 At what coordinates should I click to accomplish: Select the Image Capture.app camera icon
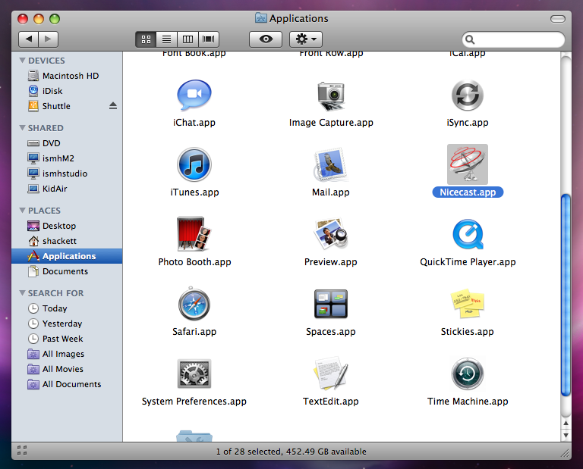tap(331, 96)
